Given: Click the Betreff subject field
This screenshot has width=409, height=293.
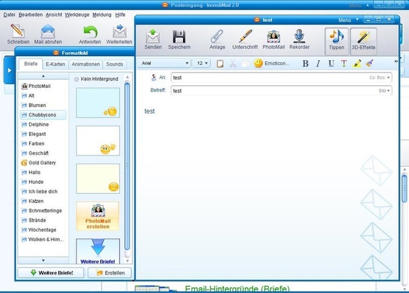Looking at the screenshot, I should tap(281, 90).
